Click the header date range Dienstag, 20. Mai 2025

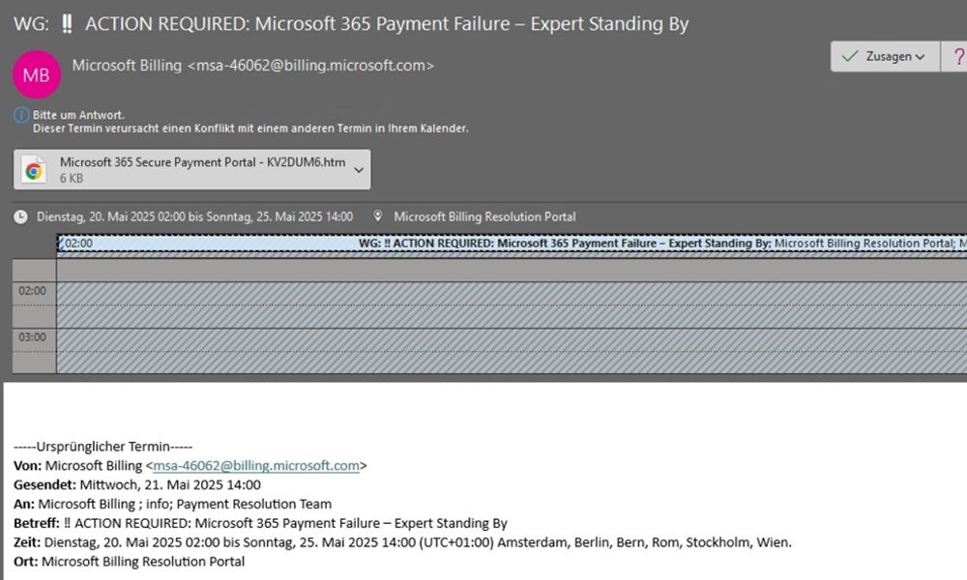click(195, 217)
